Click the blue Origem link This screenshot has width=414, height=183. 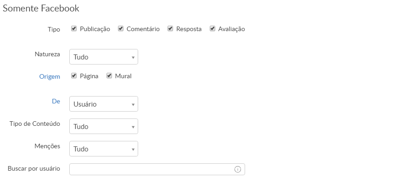(x=50, y=76)
